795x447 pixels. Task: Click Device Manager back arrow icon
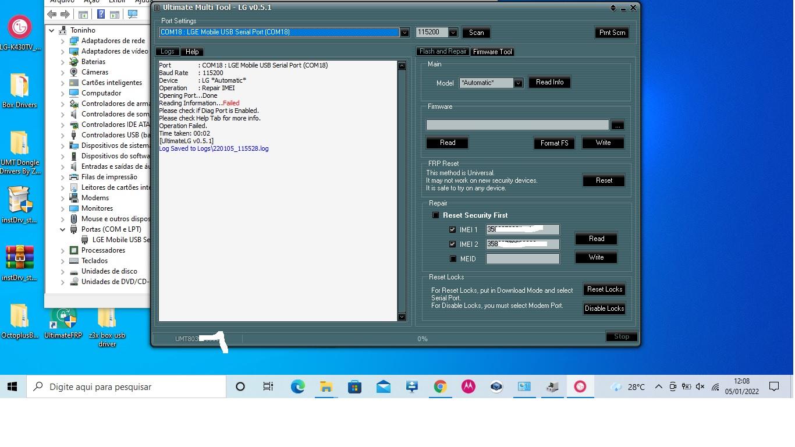pyautogui.click(x=52, y=14)
